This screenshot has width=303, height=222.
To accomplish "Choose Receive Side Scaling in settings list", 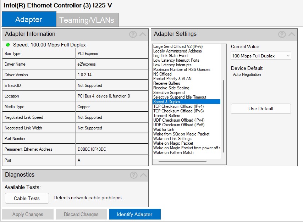I will [171, 88].
